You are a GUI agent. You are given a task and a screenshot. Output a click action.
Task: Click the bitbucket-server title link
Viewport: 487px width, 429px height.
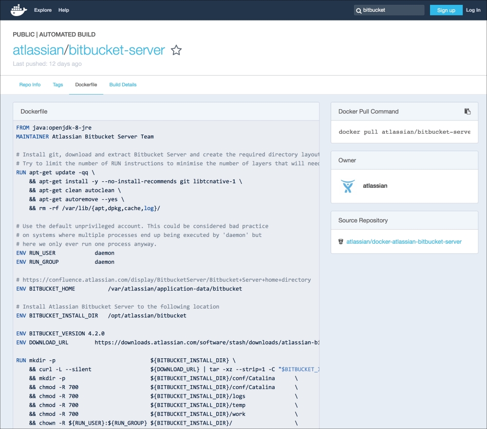[x=117, y=50]
